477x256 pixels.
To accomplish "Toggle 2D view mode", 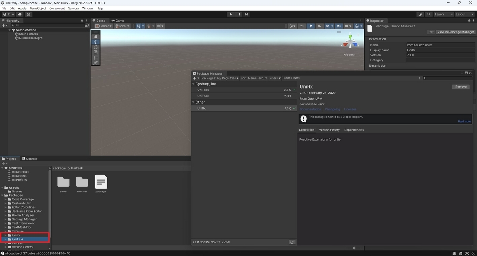I will click(x=302, y=26).
